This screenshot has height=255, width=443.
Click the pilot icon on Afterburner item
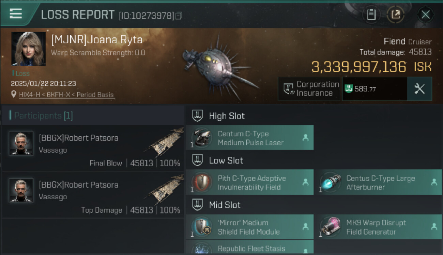(x=434, y=182)
